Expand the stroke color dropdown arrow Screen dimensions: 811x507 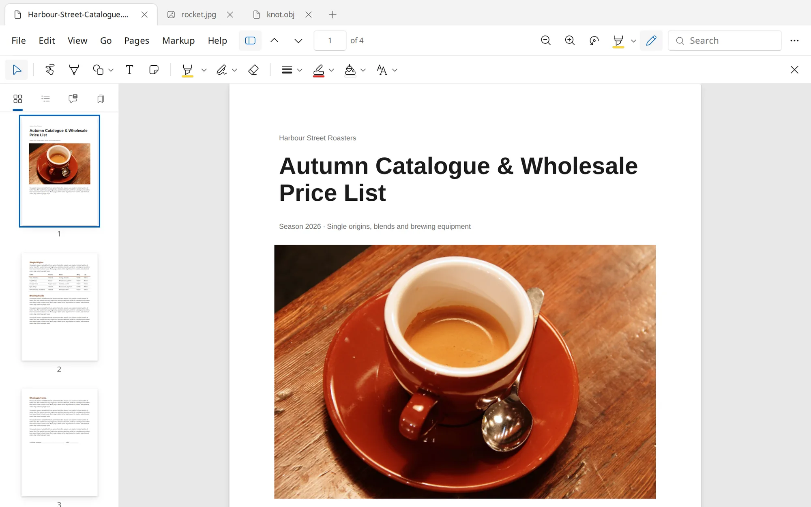332,70
